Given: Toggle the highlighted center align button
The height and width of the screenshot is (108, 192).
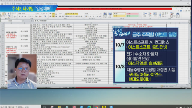Looking at the screenshot, I should 53,16.
